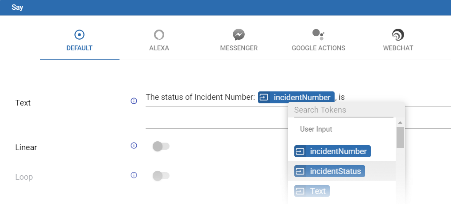Choose incidentStatus token in the dropdown

coord(329,171)
